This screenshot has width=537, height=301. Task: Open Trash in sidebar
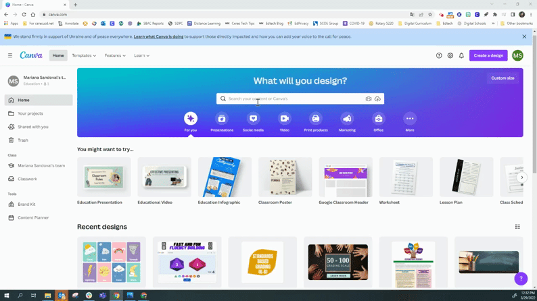click(39, 140)
